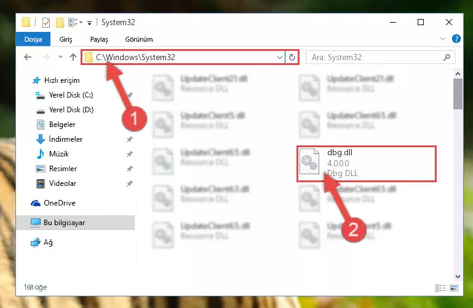Expand the address bar history dropdown
The height and width of the screenshot is (308, 473).
[280, 57]
